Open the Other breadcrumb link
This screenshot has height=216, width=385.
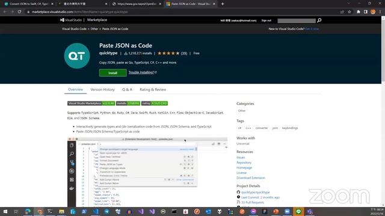tap(94, 29)
